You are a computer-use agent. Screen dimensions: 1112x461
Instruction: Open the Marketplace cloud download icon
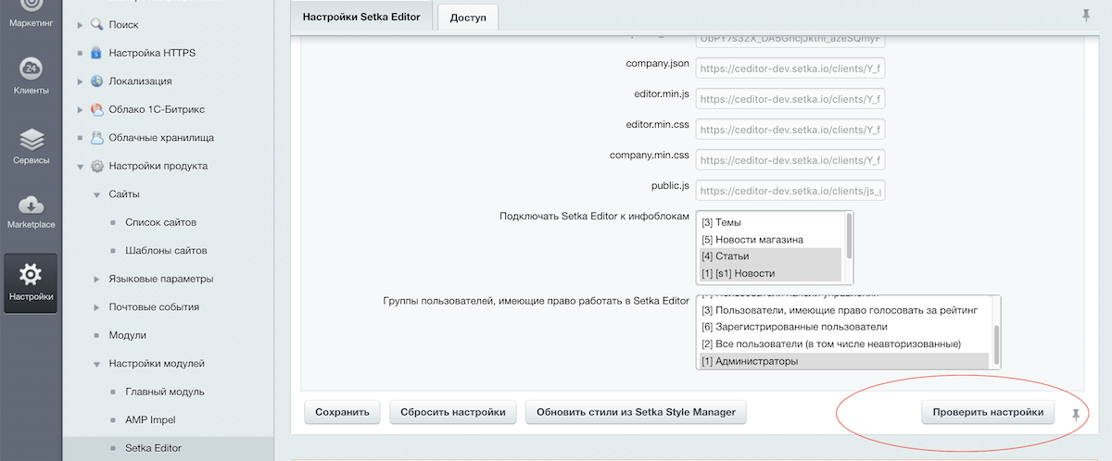point(31,205)
